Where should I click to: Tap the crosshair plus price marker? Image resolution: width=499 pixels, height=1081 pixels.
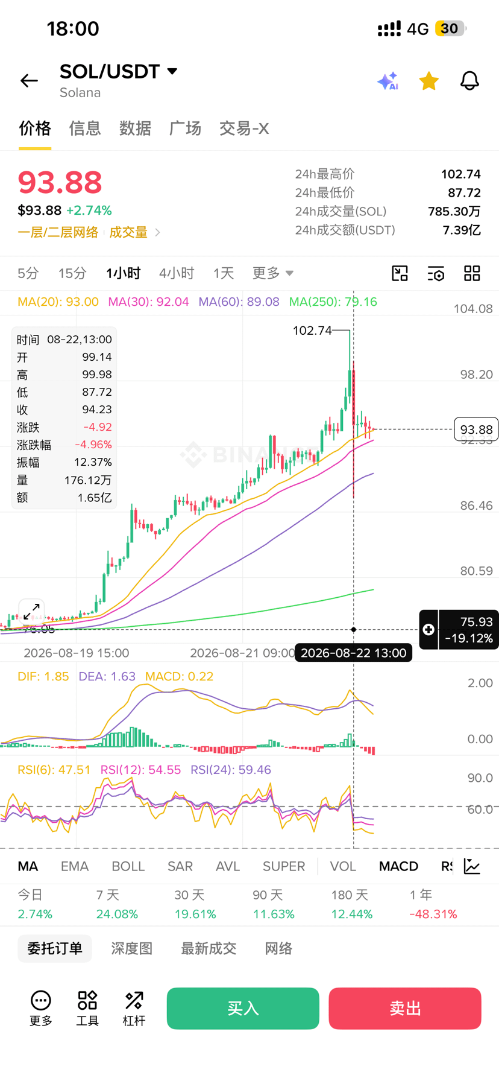[x=428, y=629]
